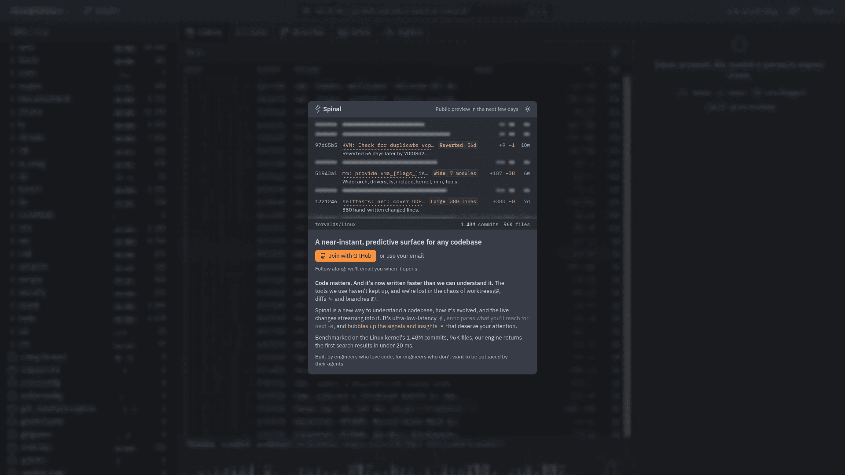Click the '1.48M commits' count
The width and height of the screenshot is (845, 475).
(479, 224)
